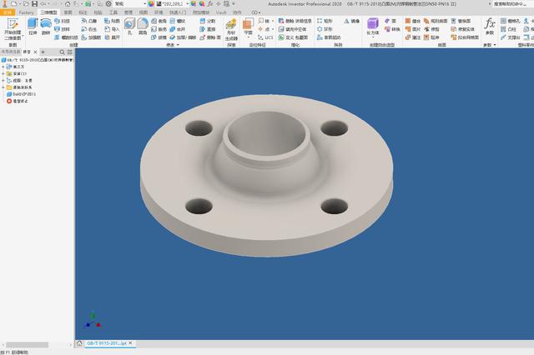Click the appearance color wheel icon
The height and width of the screenshot is (355, 534).
point(151,3)
